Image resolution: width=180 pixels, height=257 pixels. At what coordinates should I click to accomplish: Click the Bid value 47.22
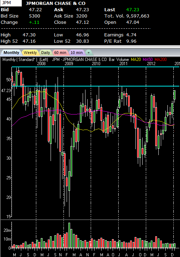[x=35, y=10]
